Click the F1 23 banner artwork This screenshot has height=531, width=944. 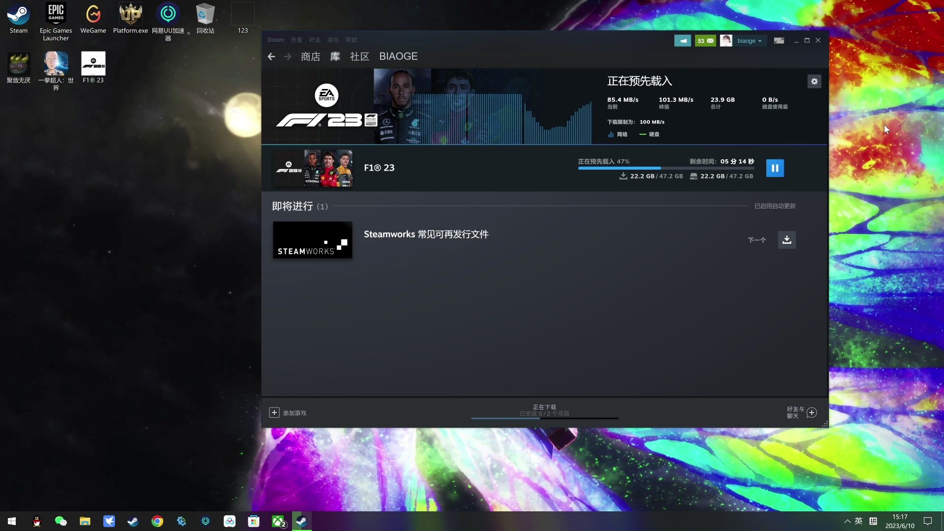coord(426,106)
